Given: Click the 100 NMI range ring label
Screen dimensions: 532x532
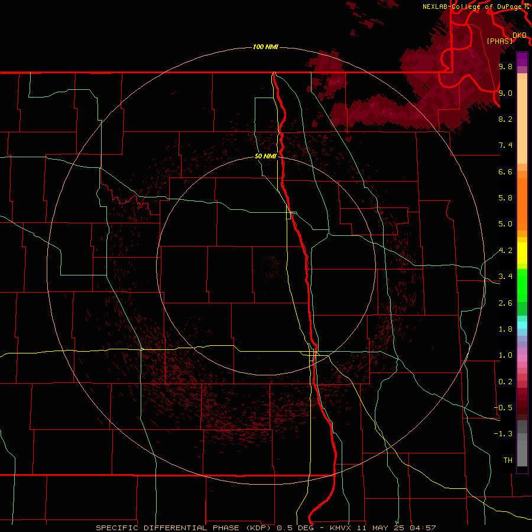Looking at the screenshot, I should 265,47.
